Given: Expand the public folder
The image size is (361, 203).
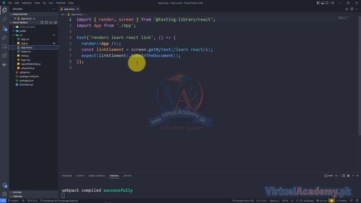Looking at the screenshot, I should 34,31.
